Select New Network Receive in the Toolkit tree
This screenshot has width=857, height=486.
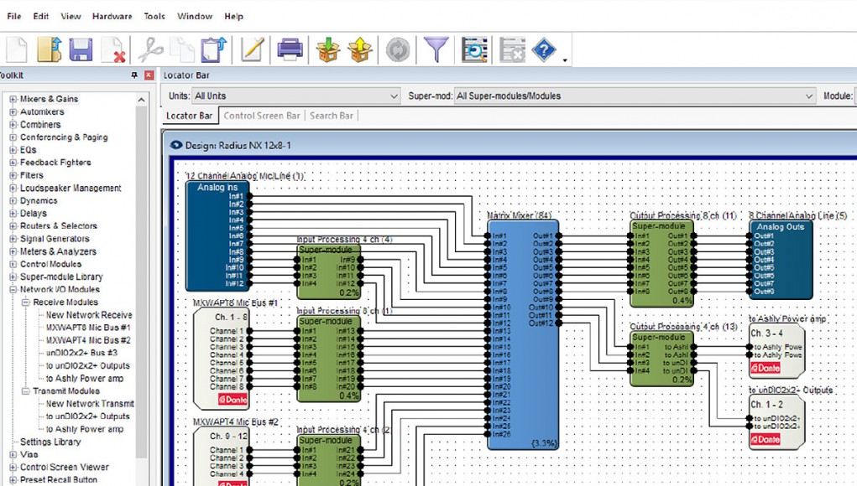point(89,315)
